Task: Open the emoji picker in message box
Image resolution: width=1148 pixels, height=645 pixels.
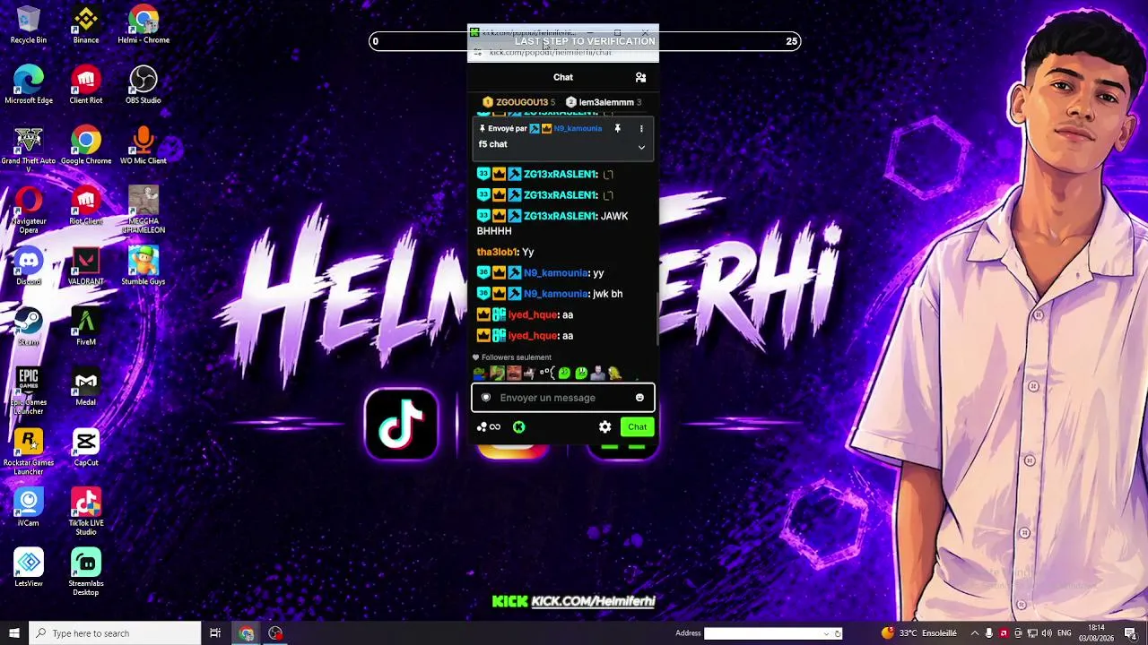Action: tap(639, 398)
